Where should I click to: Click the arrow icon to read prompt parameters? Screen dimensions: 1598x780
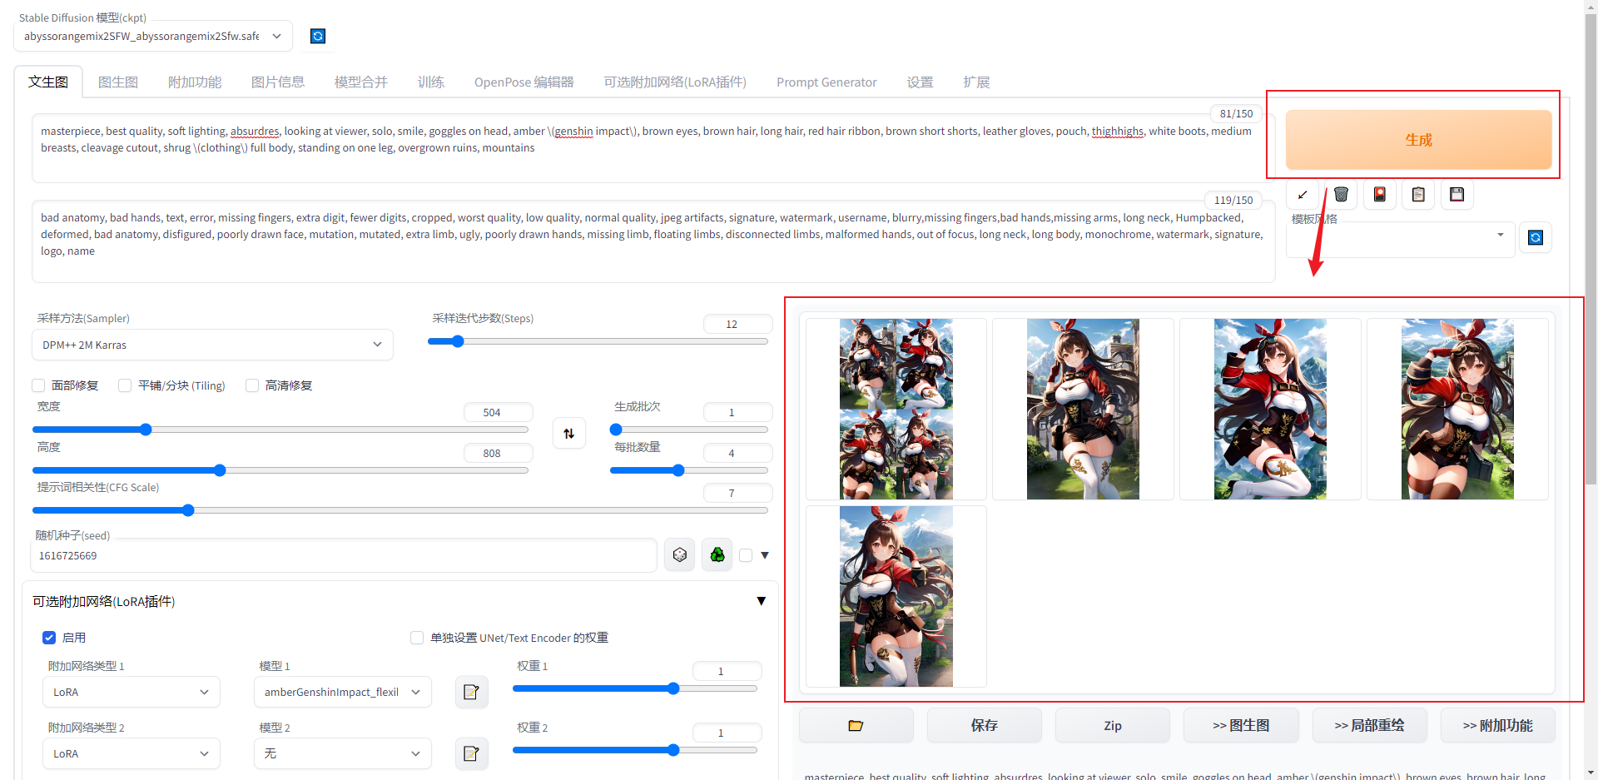click(1303, 195)
